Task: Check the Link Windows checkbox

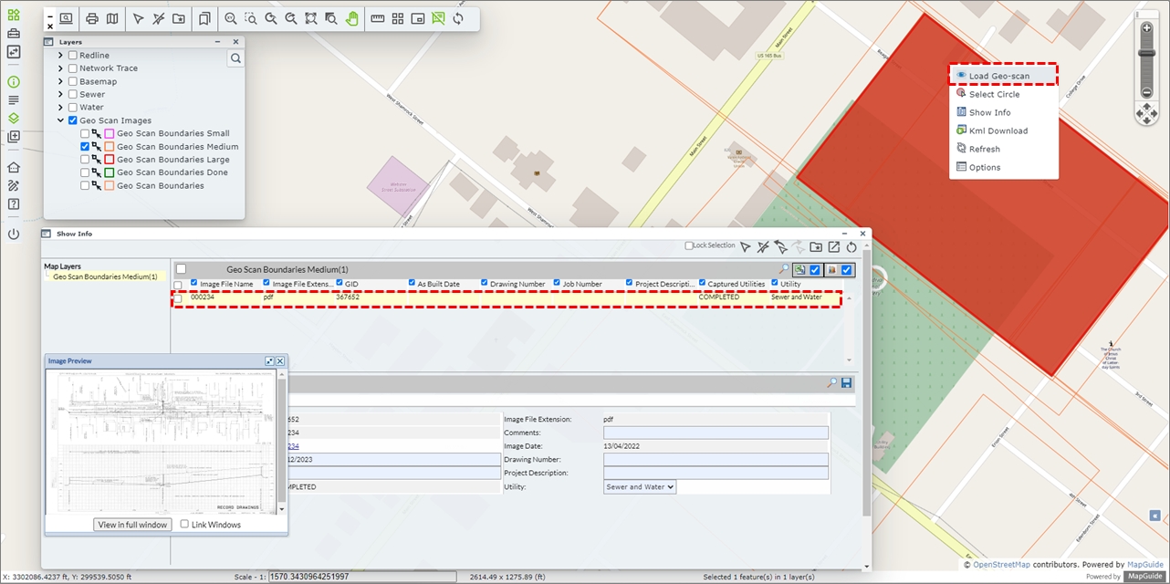Action: coord(184,525)
